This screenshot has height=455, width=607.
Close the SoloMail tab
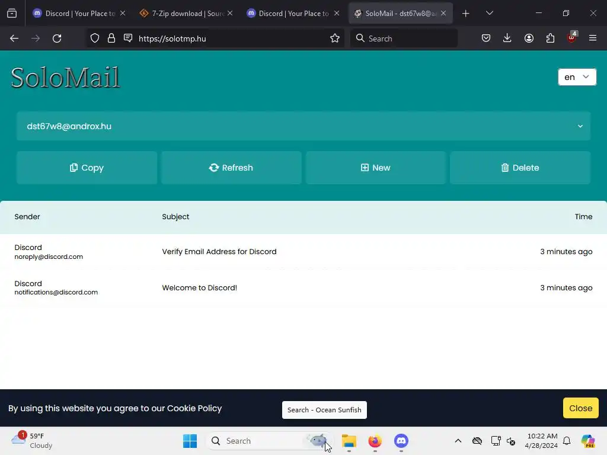tap(443, 13)
